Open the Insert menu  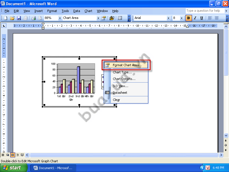[x=39, y=11]
